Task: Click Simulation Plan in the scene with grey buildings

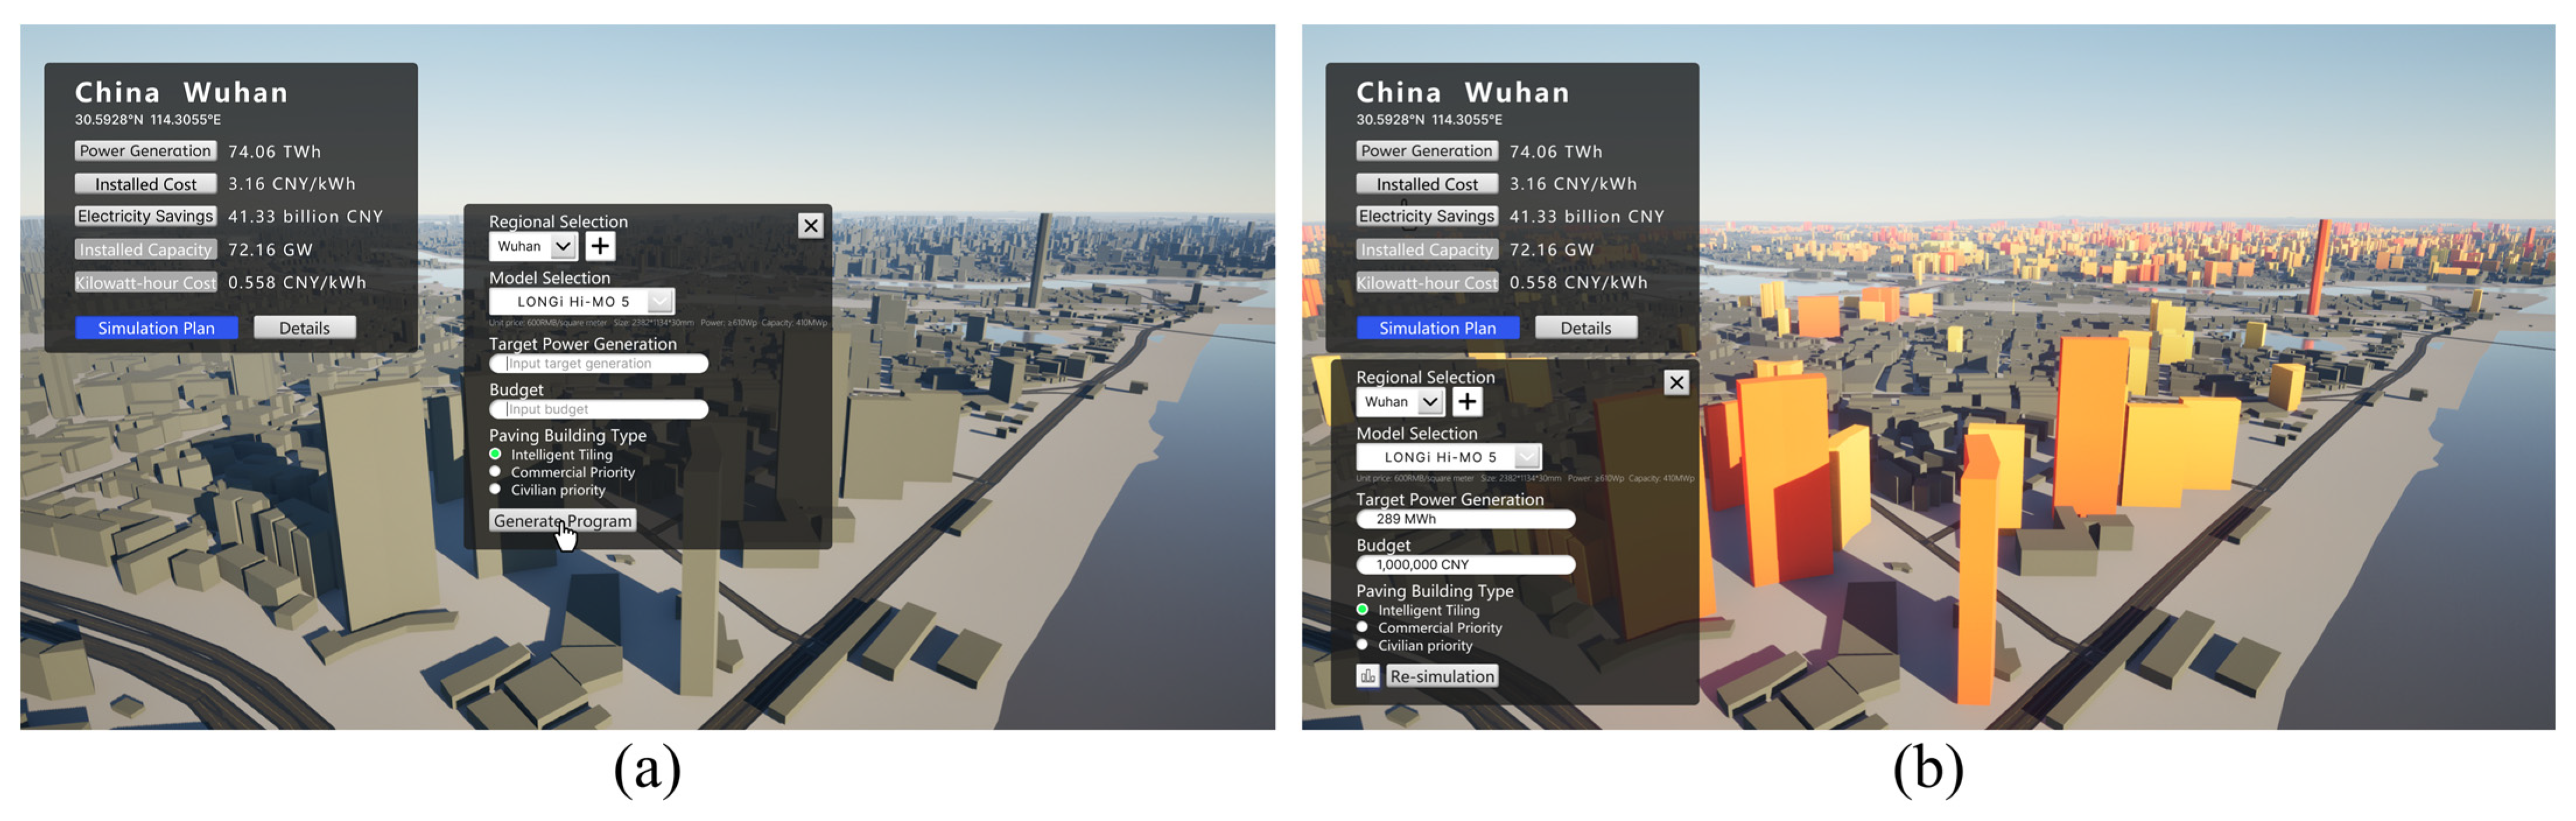Action: click(156, 328)
